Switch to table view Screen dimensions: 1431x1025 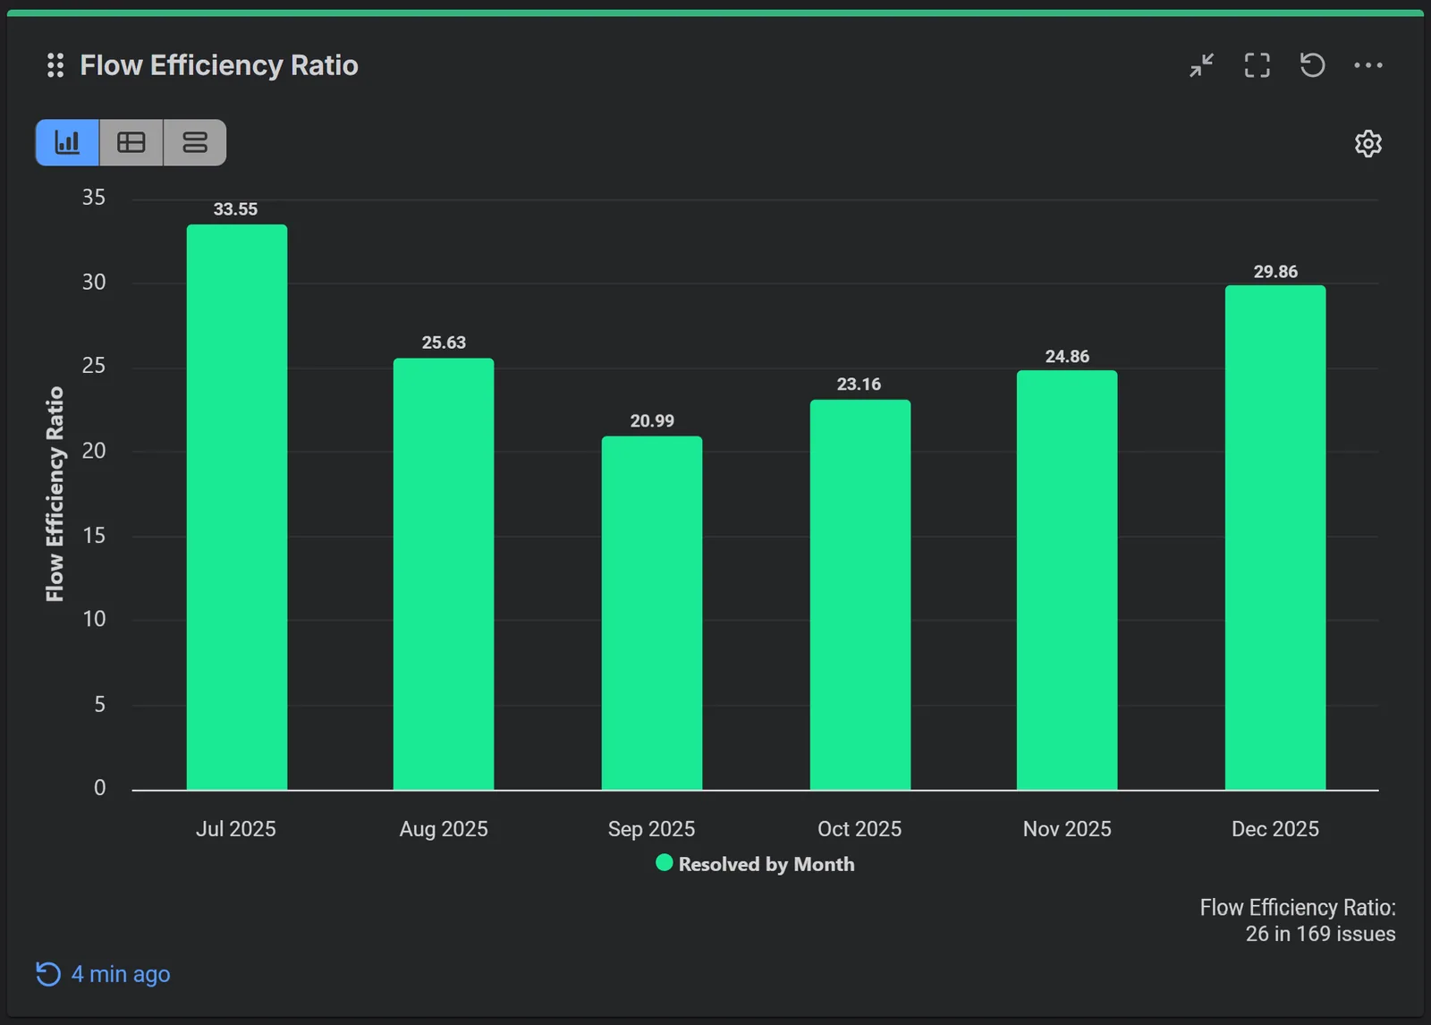coord(131,142)
